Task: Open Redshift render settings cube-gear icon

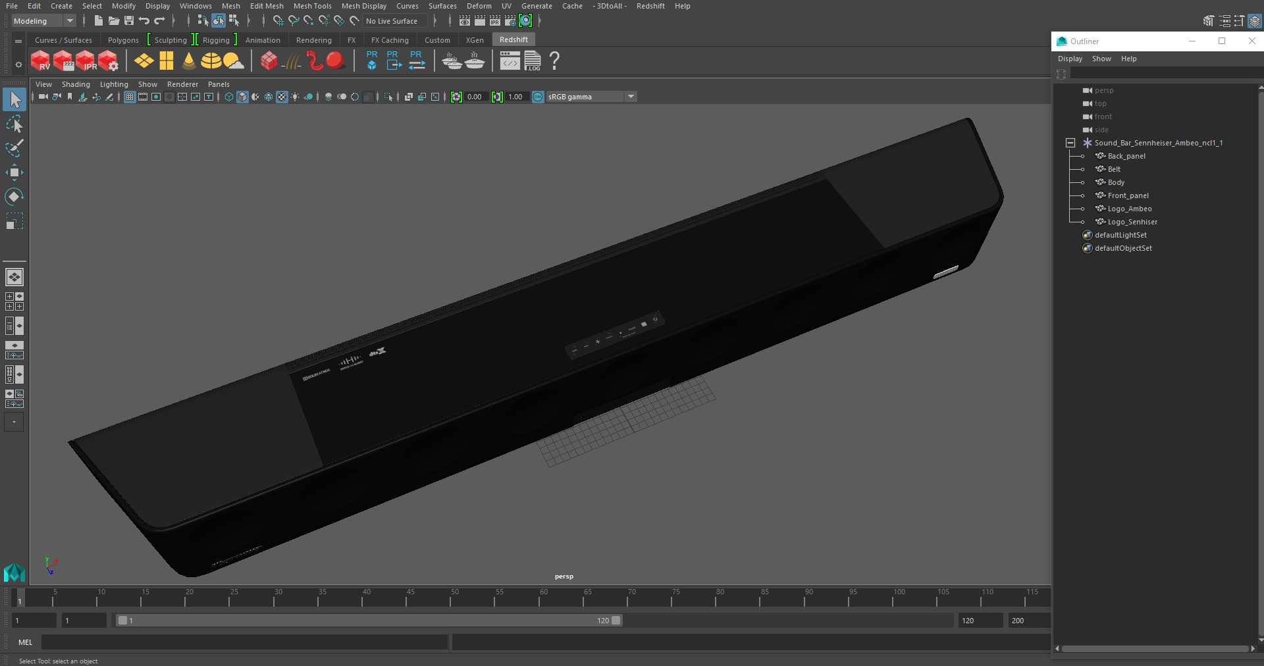Action: pos(109,61)
